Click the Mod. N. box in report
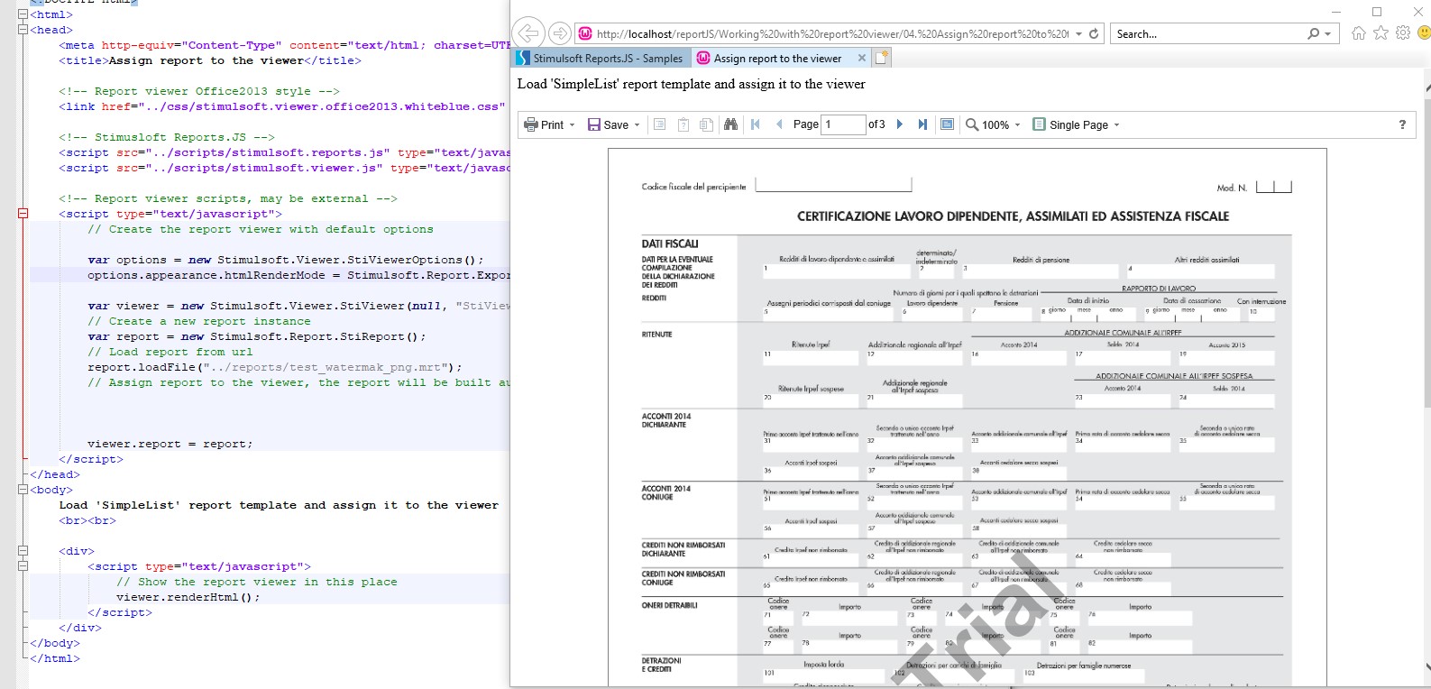Screen dimensions: 1431x689 coord(1273,187)
